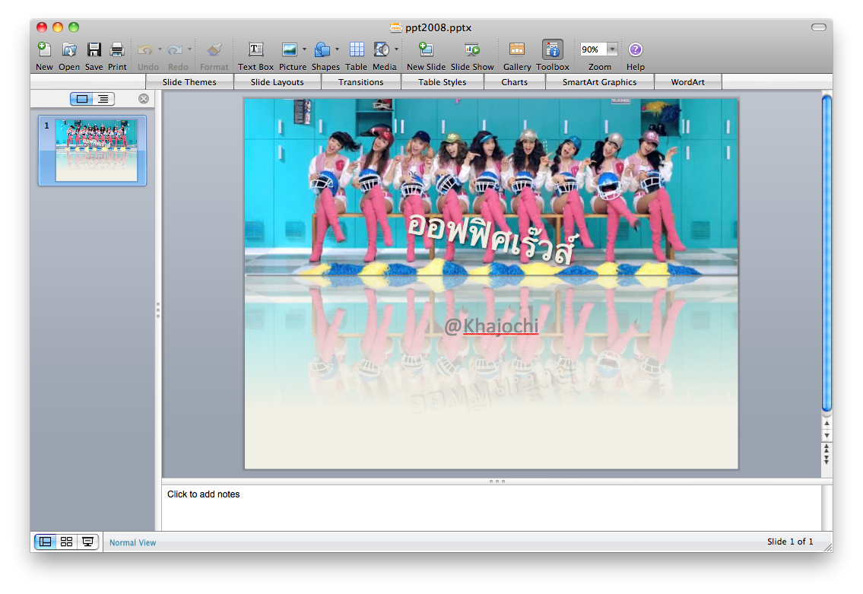Image resolution: width=863 pixels, height=594 pixels.
Task: Click the slides pane splitter handle
Action: (158, 310)
